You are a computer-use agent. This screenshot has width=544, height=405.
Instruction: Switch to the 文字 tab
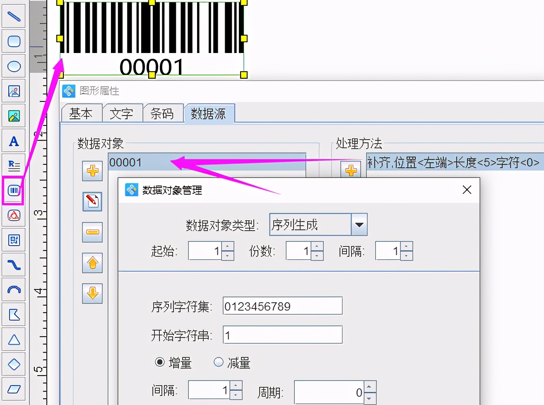pos(122,113)
